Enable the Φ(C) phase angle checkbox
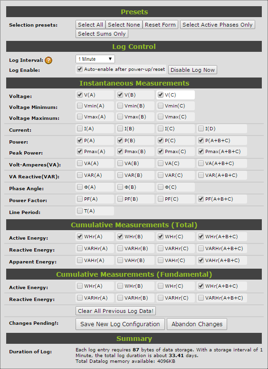This screenshot has width=268, height=369. [161, 187]
